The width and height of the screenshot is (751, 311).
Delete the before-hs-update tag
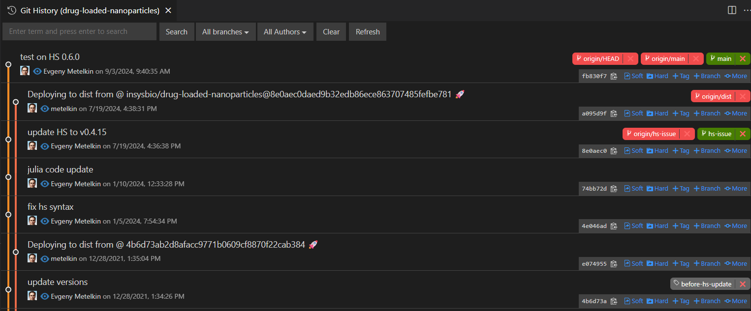point(743,284)
